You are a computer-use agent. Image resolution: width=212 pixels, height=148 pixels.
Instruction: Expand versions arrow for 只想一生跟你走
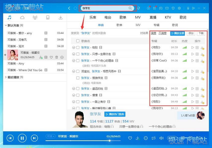click(x=74, y=54)
